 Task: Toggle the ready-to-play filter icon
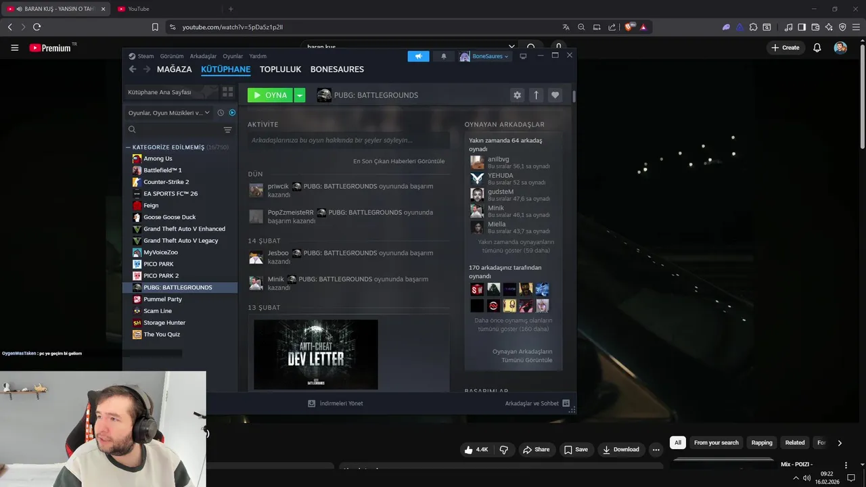click(x=232, y=113)
